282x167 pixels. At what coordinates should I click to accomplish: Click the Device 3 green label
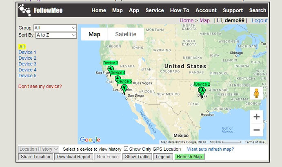coord(111,63)
